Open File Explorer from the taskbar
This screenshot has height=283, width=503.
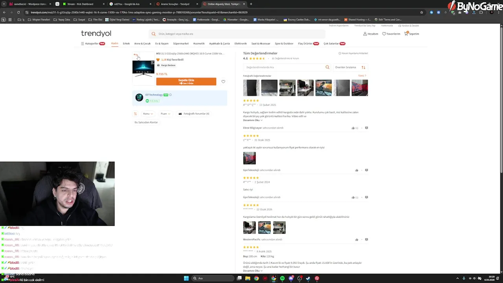[248, 278]
